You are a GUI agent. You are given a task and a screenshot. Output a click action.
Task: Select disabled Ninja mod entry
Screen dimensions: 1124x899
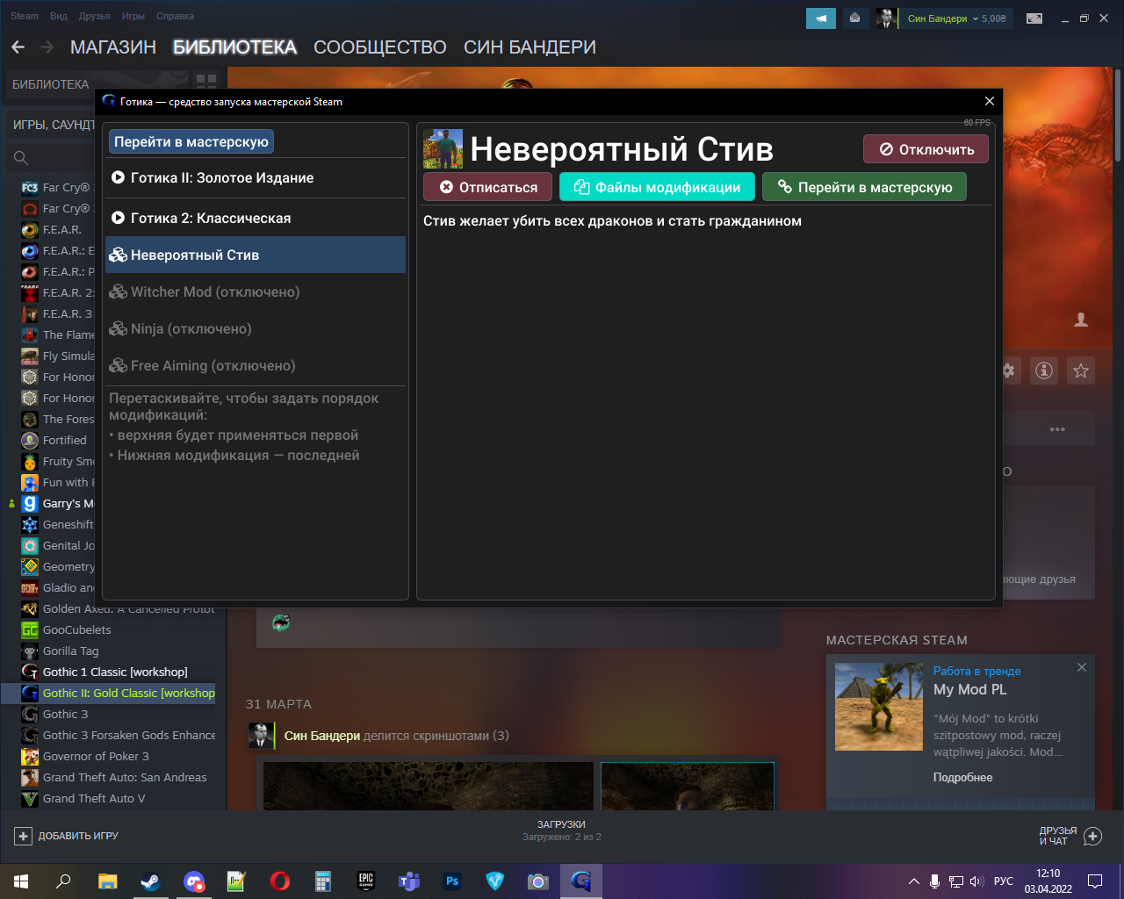256,328
